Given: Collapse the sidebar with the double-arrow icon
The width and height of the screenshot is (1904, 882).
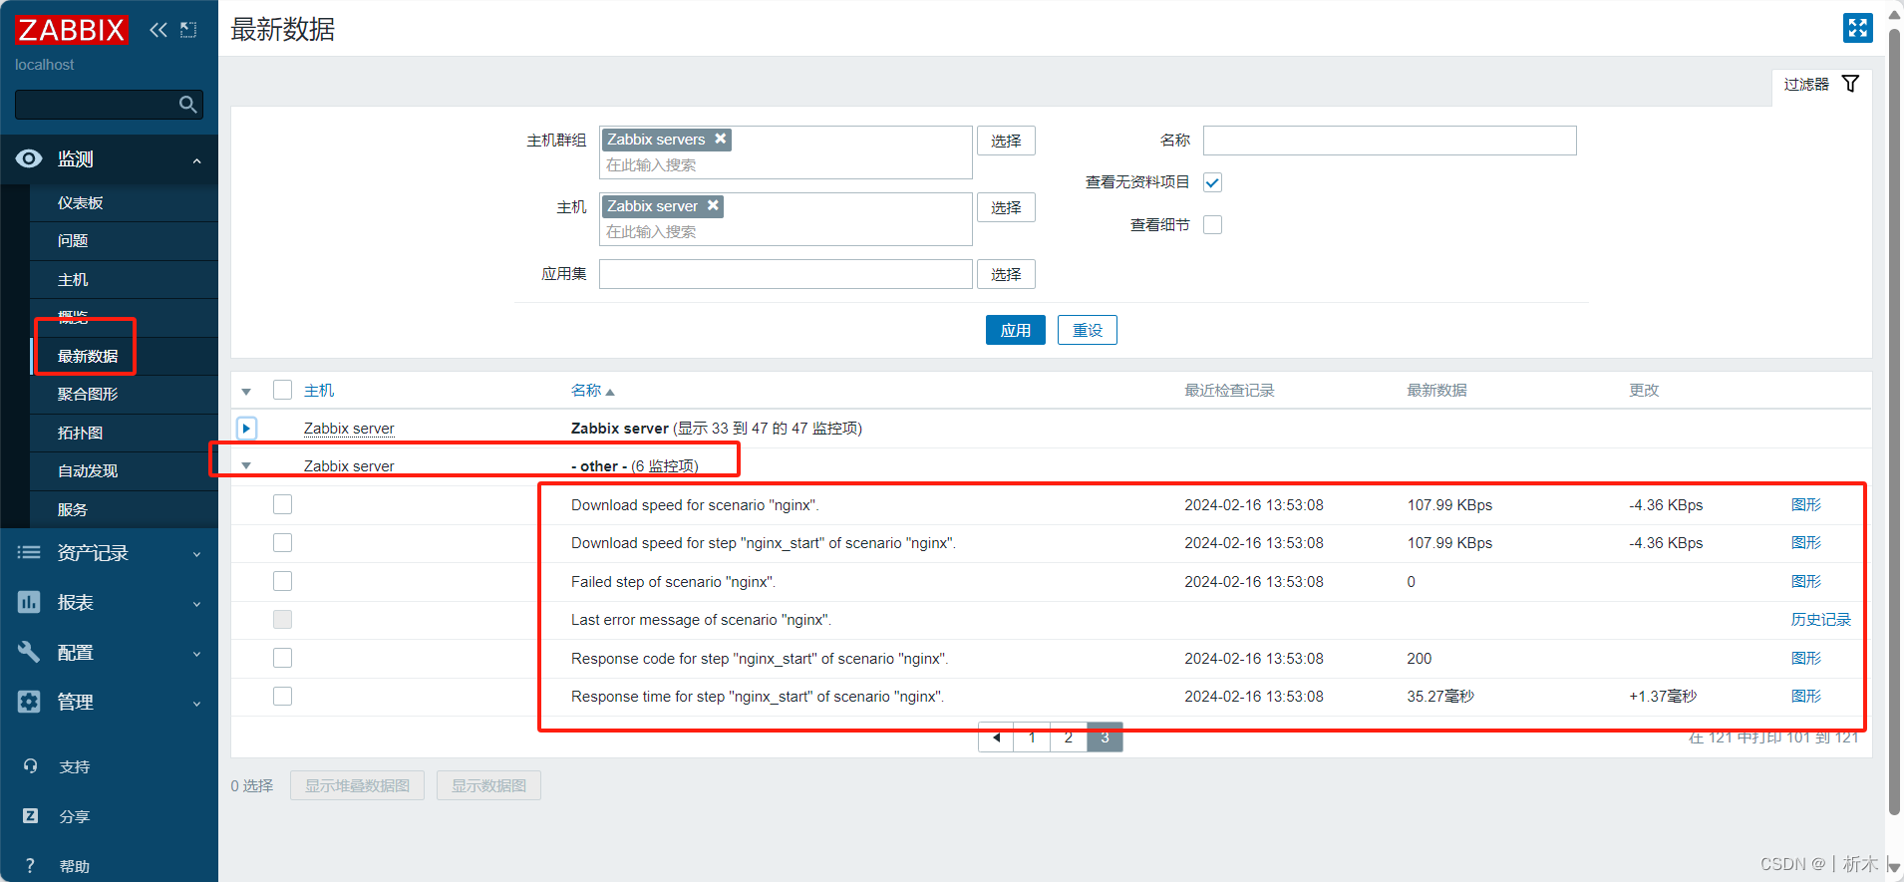Looking at the screenshot, I should (159, 30).
